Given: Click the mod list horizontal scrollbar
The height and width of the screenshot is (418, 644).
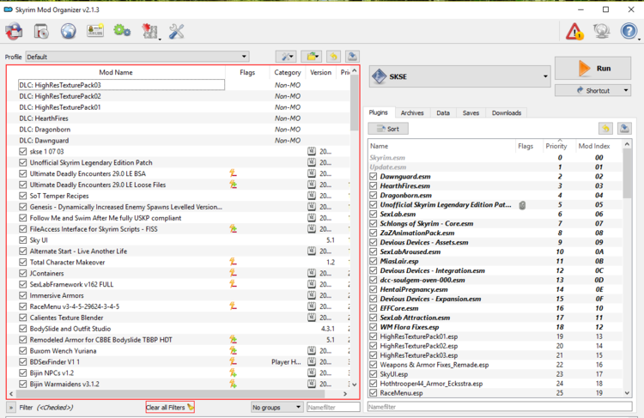Looking at the screenshot, I should click(170, 393).
